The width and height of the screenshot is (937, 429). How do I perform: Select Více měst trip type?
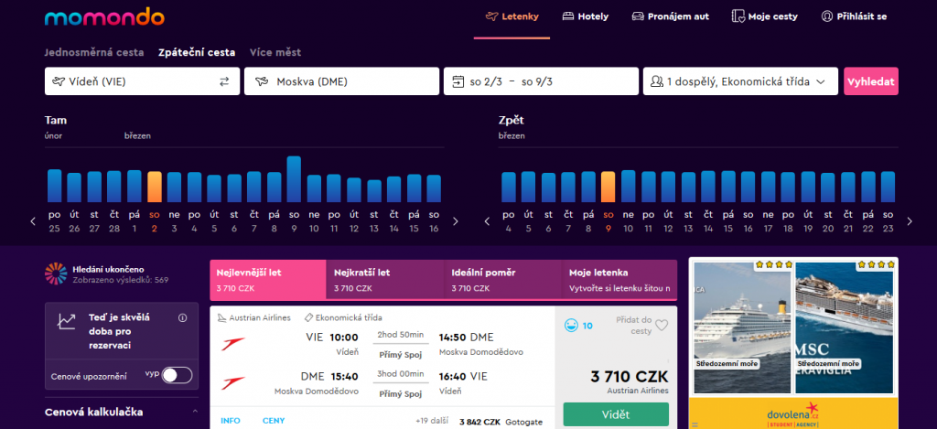pyautogui.click(x=275, y=52)
